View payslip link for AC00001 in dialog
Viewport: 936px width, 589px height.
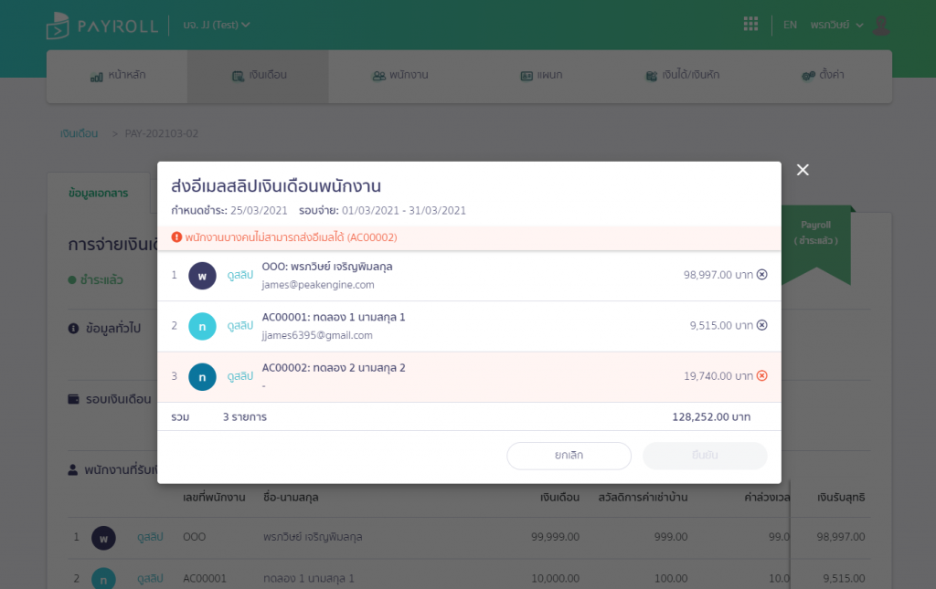pos(239,325)
